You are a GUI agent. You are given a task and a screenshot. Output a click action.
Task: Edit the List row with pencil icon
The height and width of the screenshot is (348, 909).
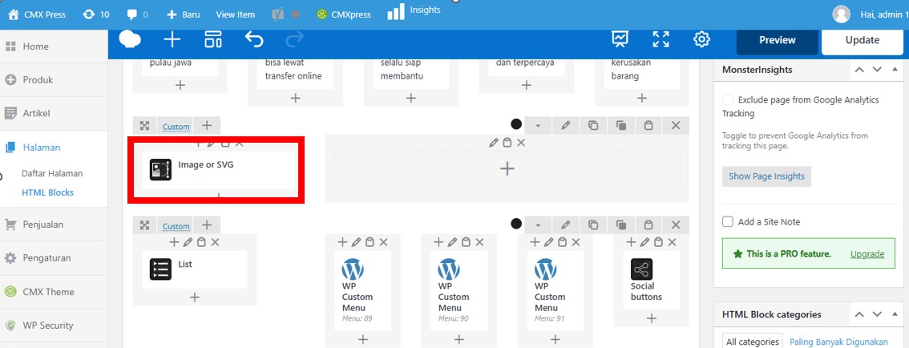pos(565,225)
